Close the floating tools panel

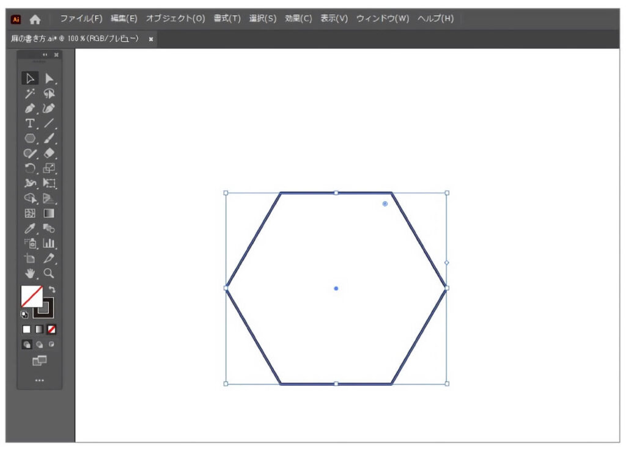pos(56,55)
